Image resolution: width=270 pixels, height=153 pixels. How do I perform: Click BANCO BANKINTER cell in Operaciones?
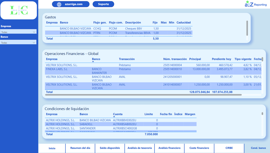pyautogui.click(x=99, y=71)
